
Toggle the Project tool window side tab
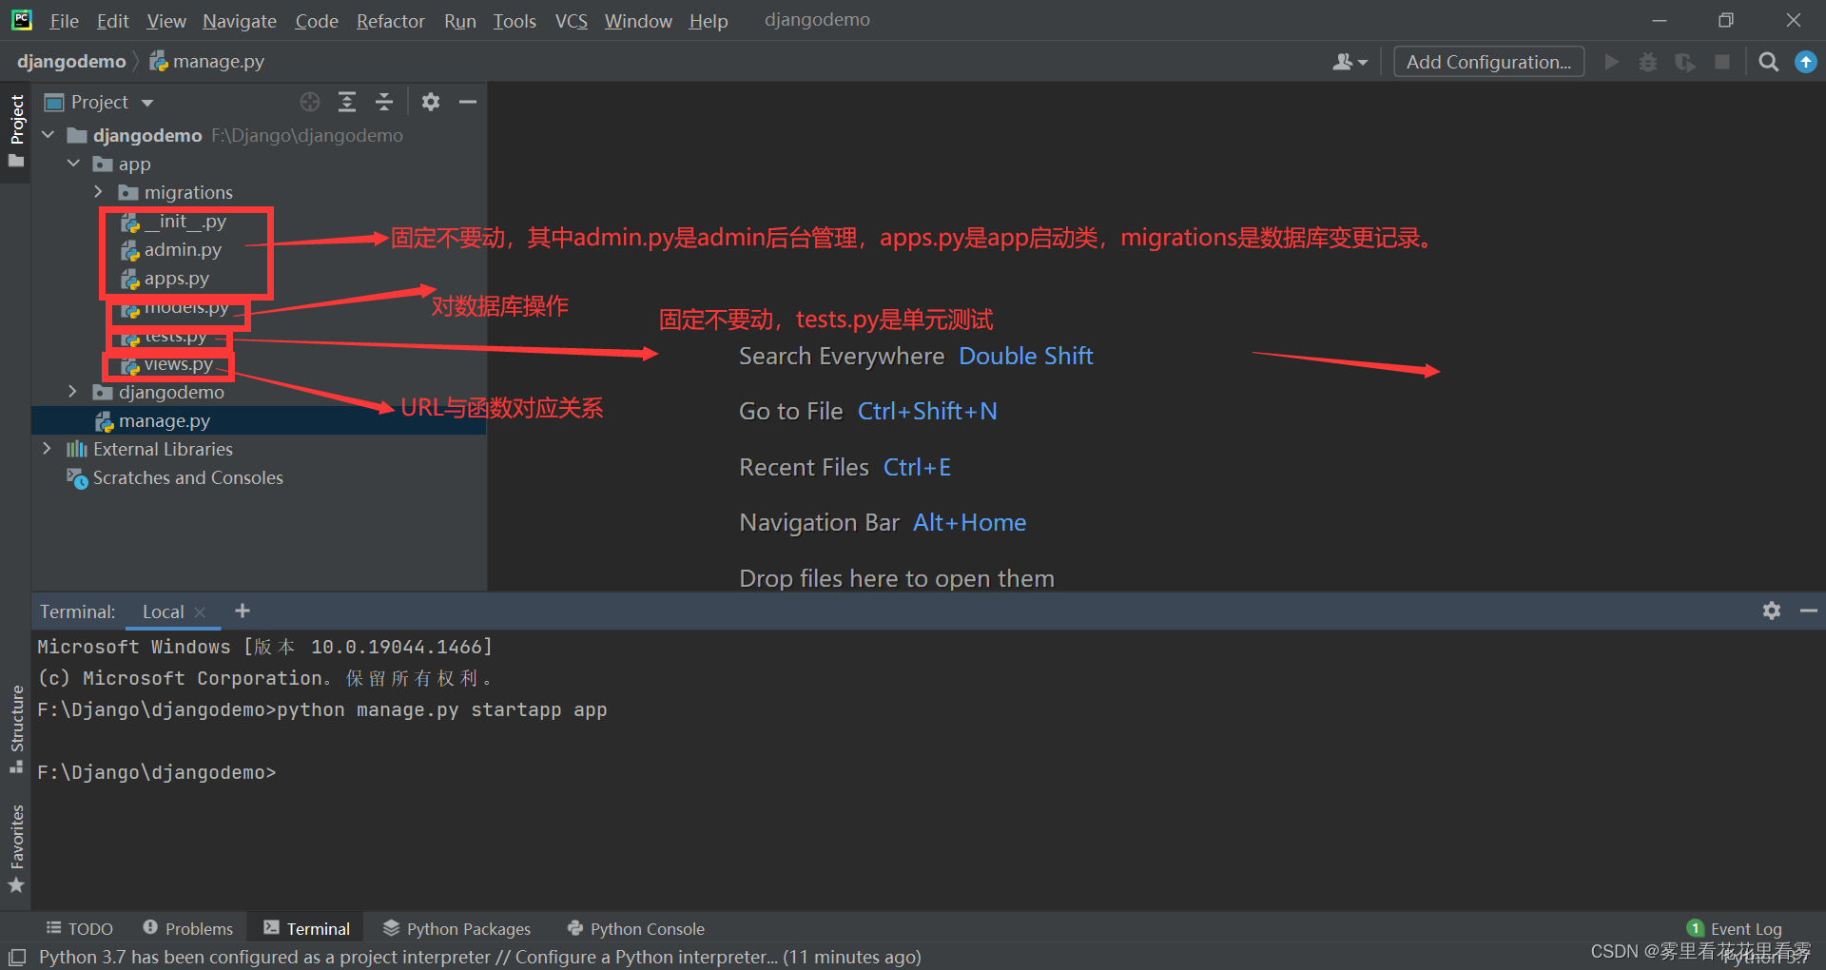tap(16, 130)
